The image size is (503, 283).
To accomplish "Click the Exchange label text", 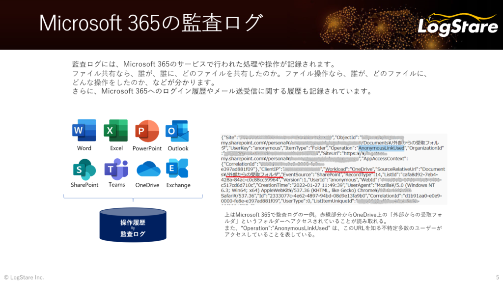I will pos(178,185).
